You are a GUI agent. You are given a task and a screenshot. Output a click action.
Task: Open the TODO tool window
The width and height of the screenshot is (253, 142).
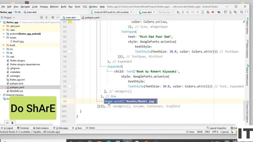[91, 128]
